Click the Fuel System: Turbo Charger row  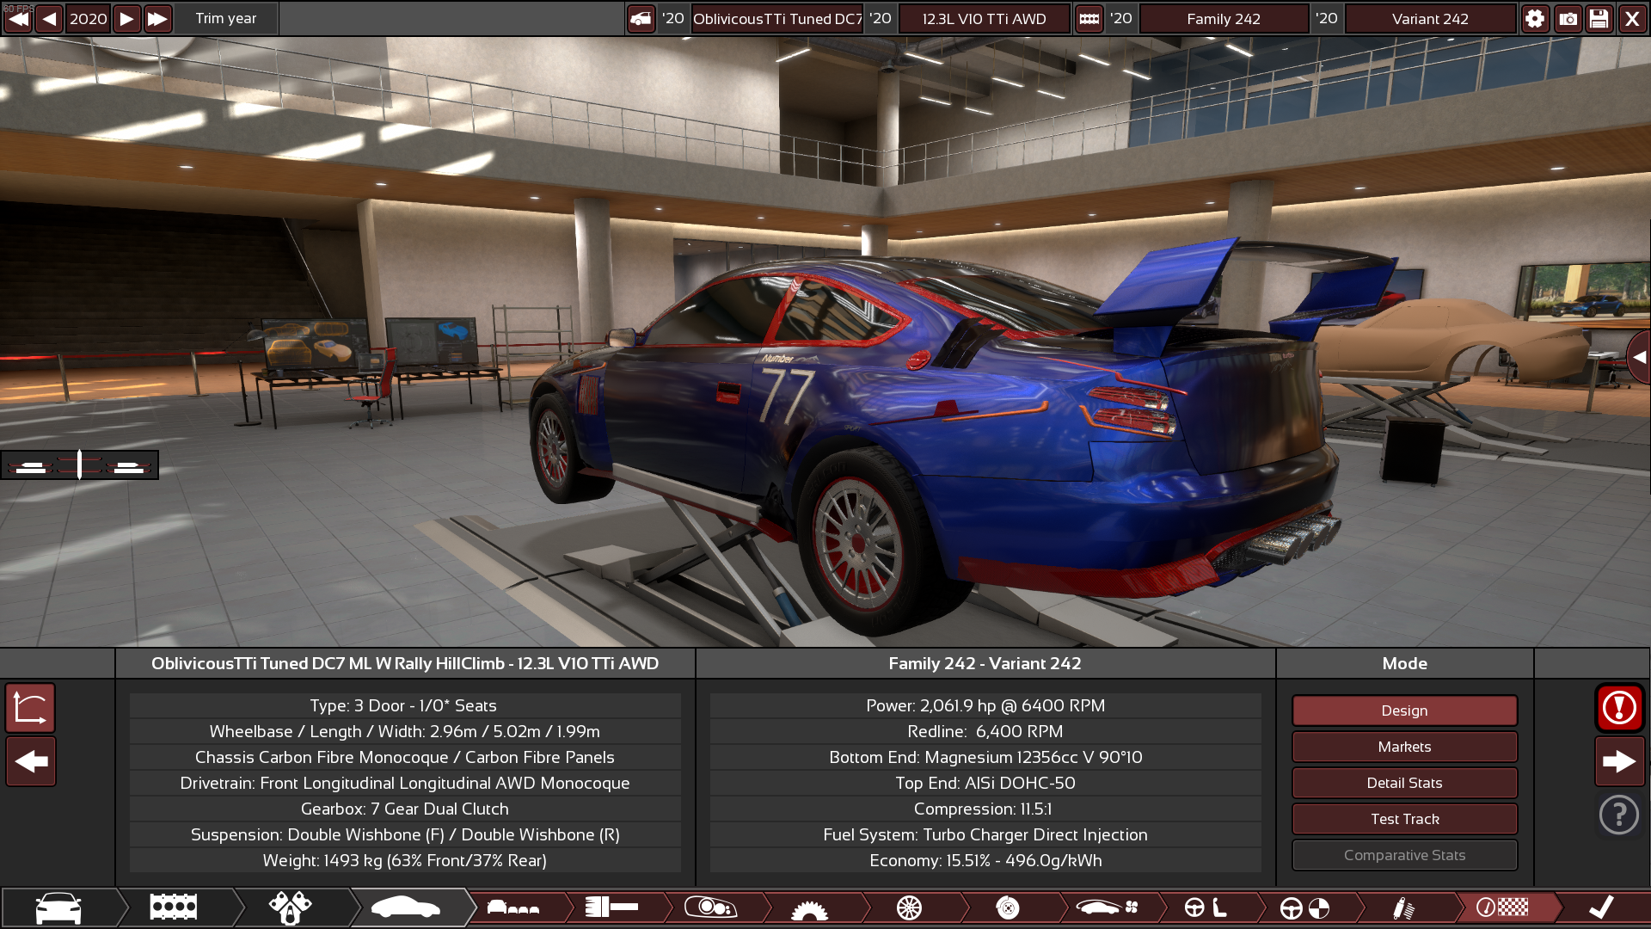985,834
